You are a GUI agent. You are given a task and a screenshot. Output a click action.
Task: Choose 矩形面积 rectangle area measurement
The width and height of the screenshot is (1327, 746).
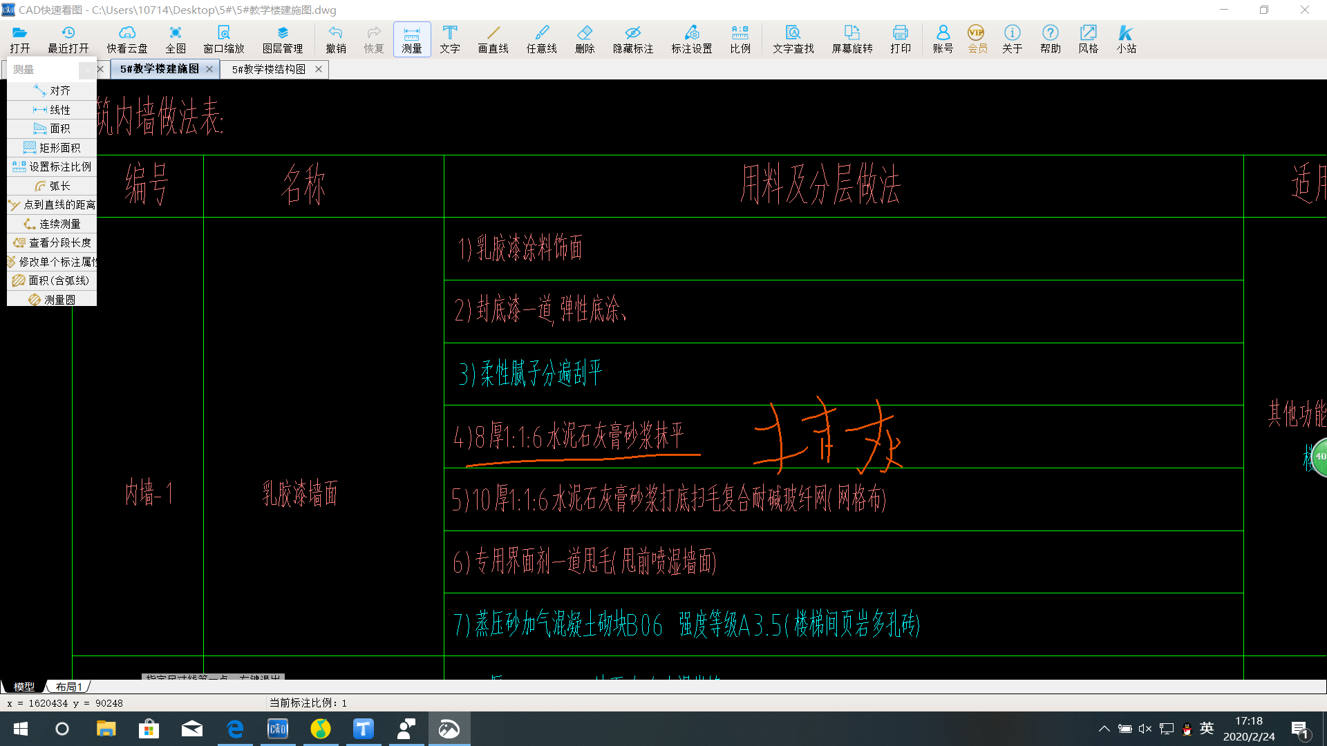[52, 148]
